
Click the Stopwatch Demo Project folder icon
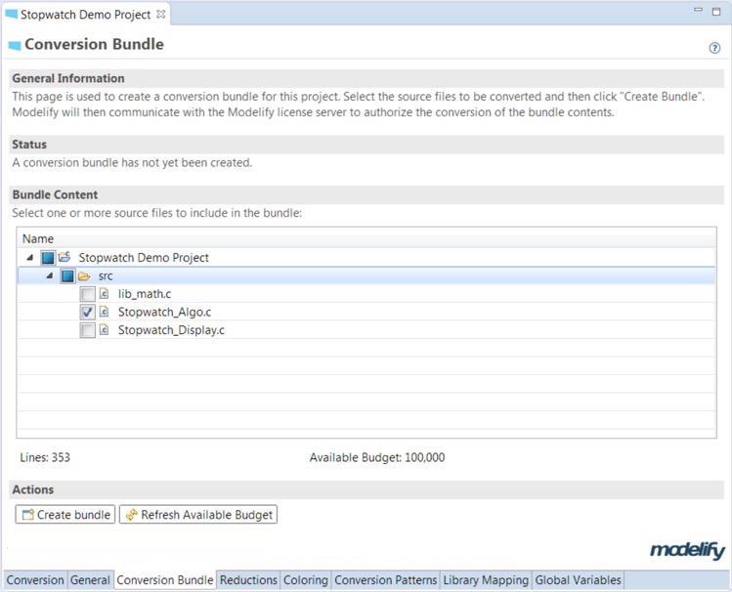click(65, 257)
